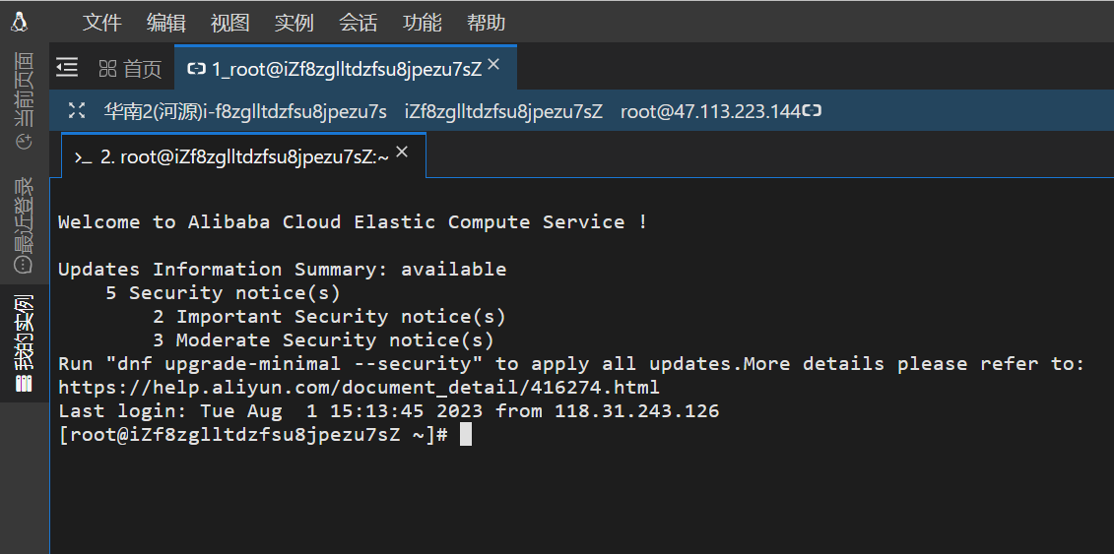Open the 文件 menu
Image resolution: width=1114 pixels, height=554 pixels.
(101, 22)
